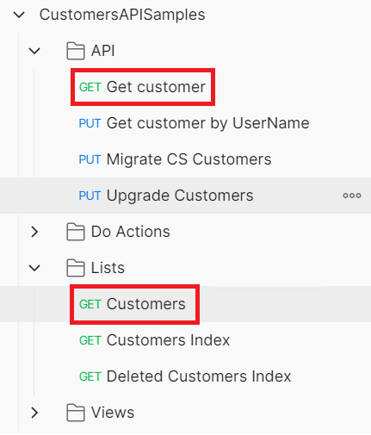Image resolution: width=371 pixels, height=435 pixels.
Task: Click the Do Actions folder icon
Action: 76,232
